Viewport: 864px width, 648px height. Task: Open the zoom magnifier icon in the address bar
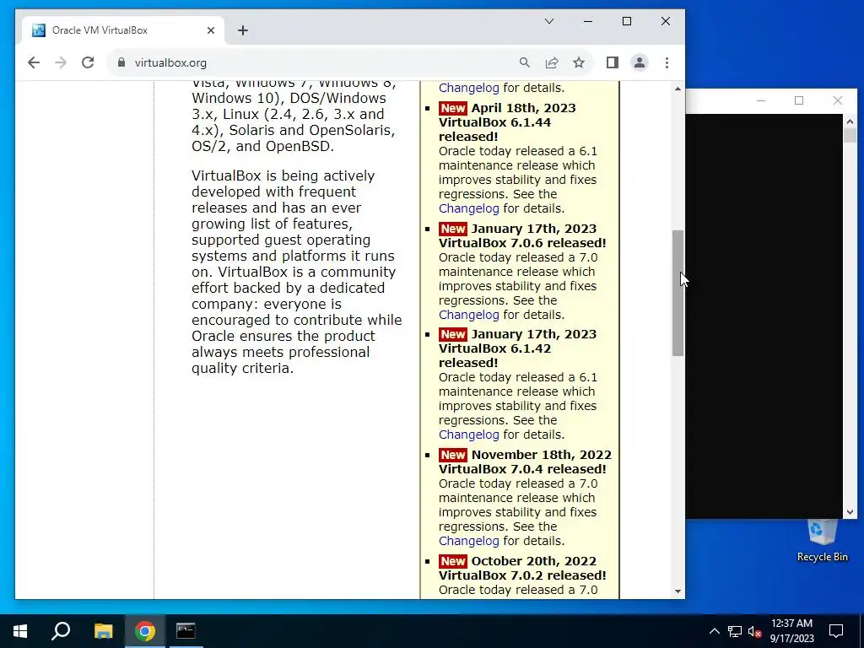(x=525, y=62)
